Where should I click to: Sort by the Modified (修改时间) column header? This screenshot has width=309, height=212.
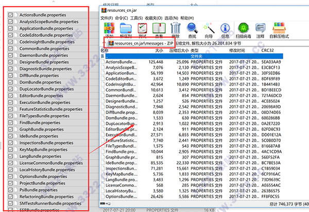point(237,50)
